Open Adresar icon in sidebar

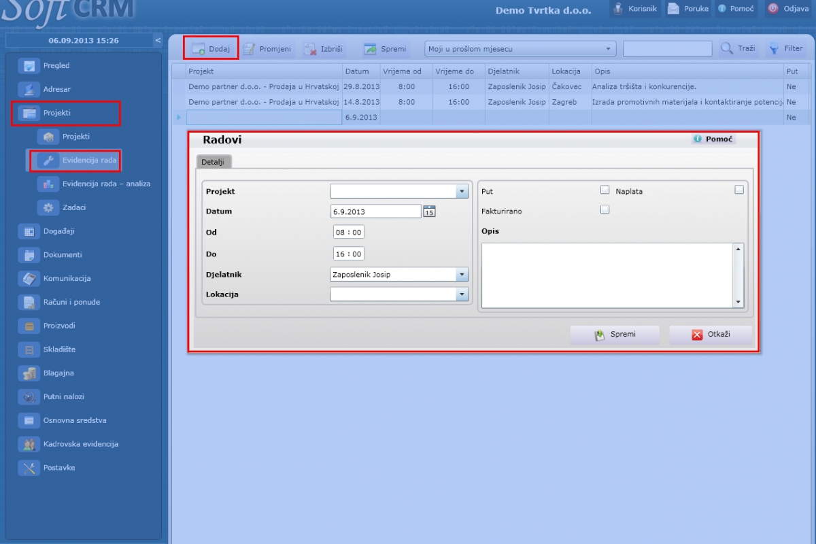(x=29, y=89)
